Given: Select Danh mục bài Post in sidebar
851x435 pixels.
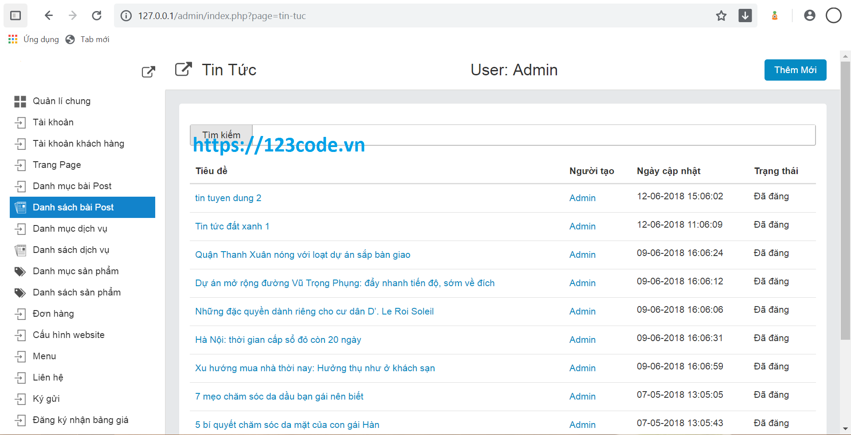Looking at the screenshot, I should pyautogui.click(x=72, y=186).
